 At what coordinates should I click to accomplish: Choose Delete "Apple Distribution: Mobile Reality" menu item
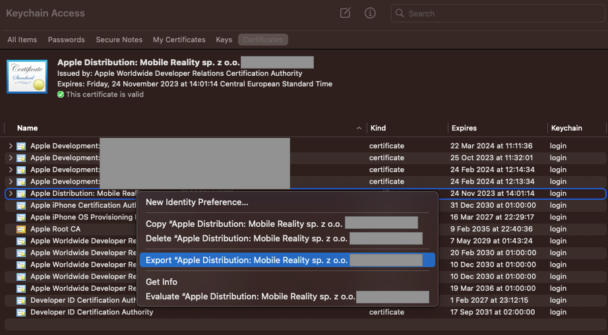pos(288,239)
